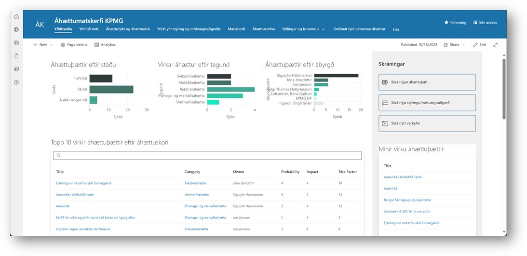Click the Skrá nýjan áhættuþátt button
Screen dimensions: 527x256
click(x=427, y=82)
